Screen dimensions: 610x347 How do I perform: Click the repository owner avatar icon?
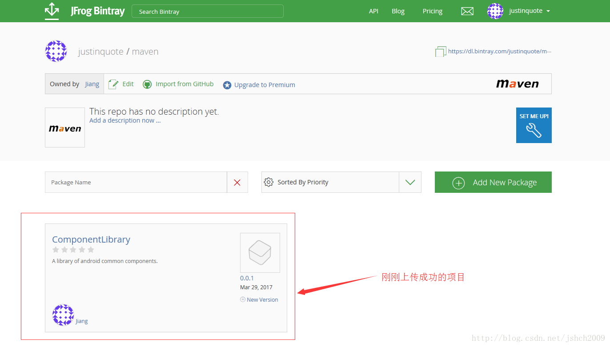56,51
